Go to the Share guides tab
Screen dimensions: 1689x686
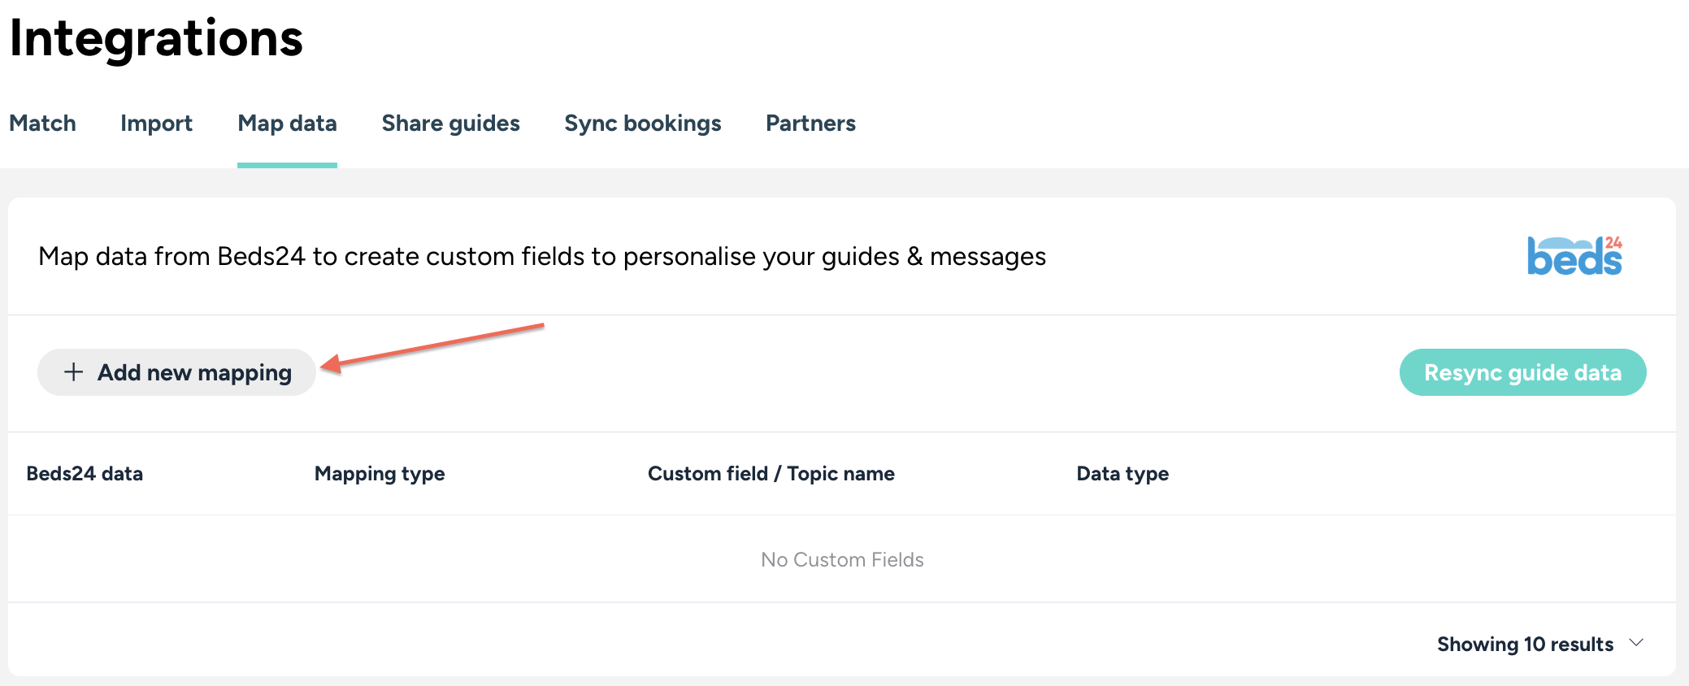point(450,124)
